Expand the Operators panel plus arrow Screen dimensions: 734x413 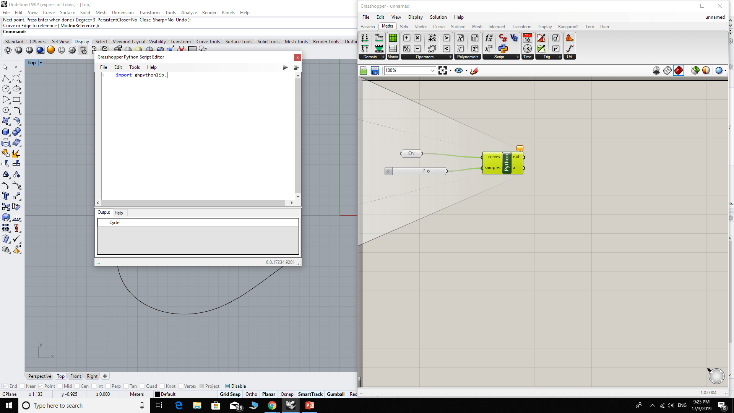450,57
